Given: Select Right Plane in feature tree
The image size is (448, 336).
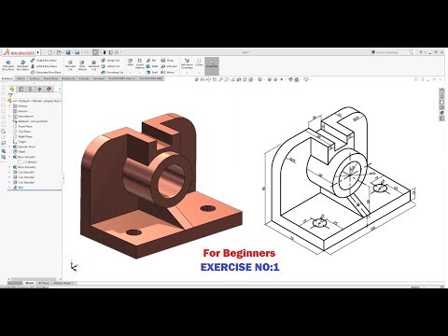Looking at the screenshot, I should [x=22, y=136].
